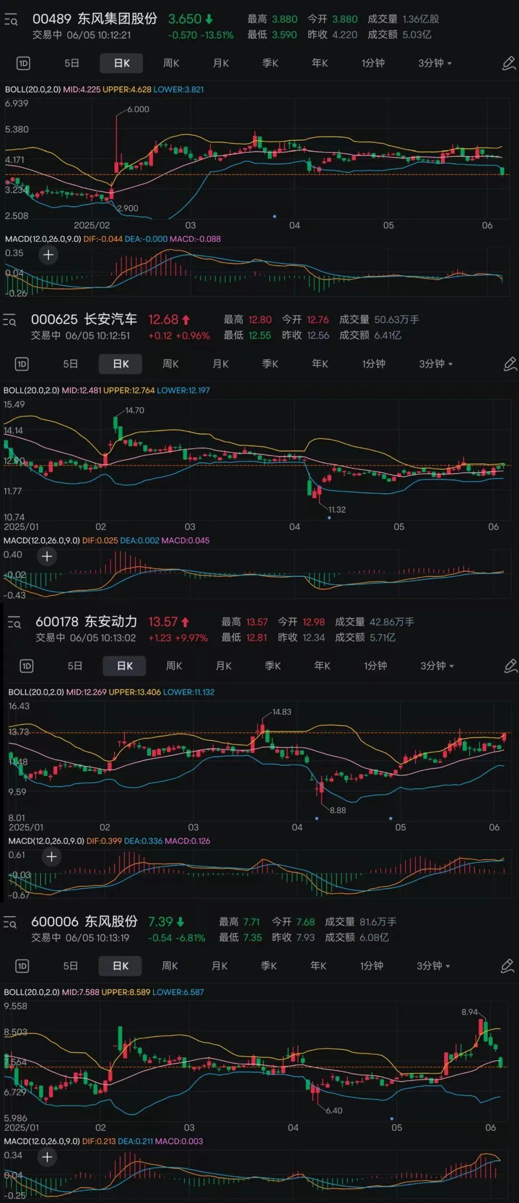The image size is (519, 1203).
Task: Click the 1D intraday icon on 东风股份 chart
Action: 22,966
